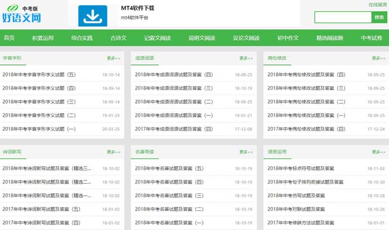389x230 pixels.
Task: Click the 好语文网 site logo
Action: click(x=23, y=14)
